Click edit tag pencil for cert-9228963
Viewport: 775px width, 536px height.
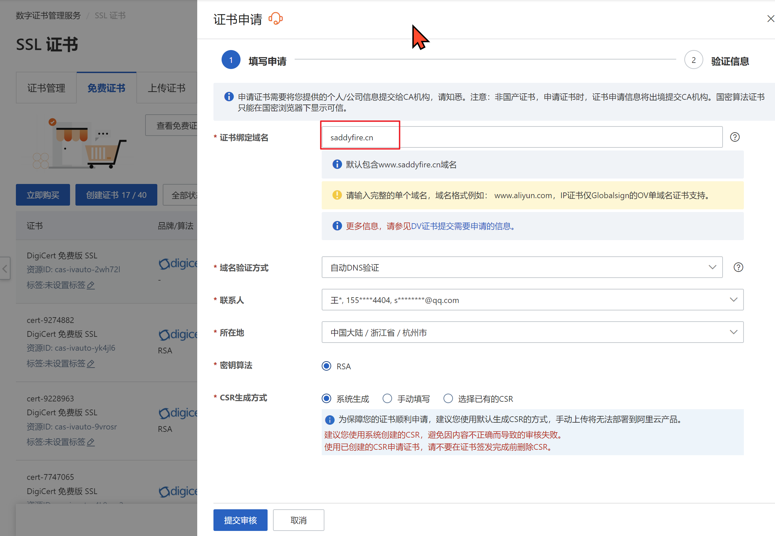(x=91, y=442)
